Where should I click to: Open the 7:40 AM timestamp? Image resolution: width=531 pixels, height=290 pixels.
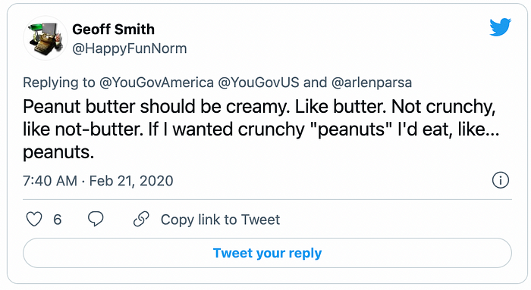[x=50, y=181]
